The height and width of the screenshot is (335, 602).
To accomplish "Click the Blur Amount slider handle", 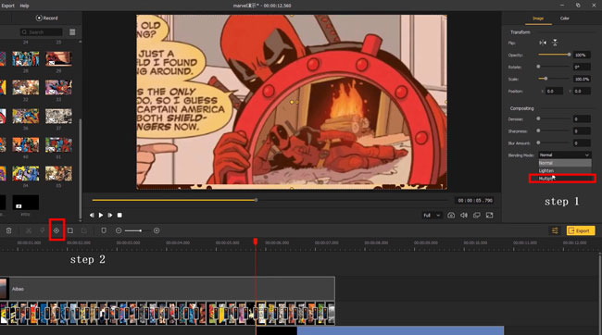I will pos(538,143).
